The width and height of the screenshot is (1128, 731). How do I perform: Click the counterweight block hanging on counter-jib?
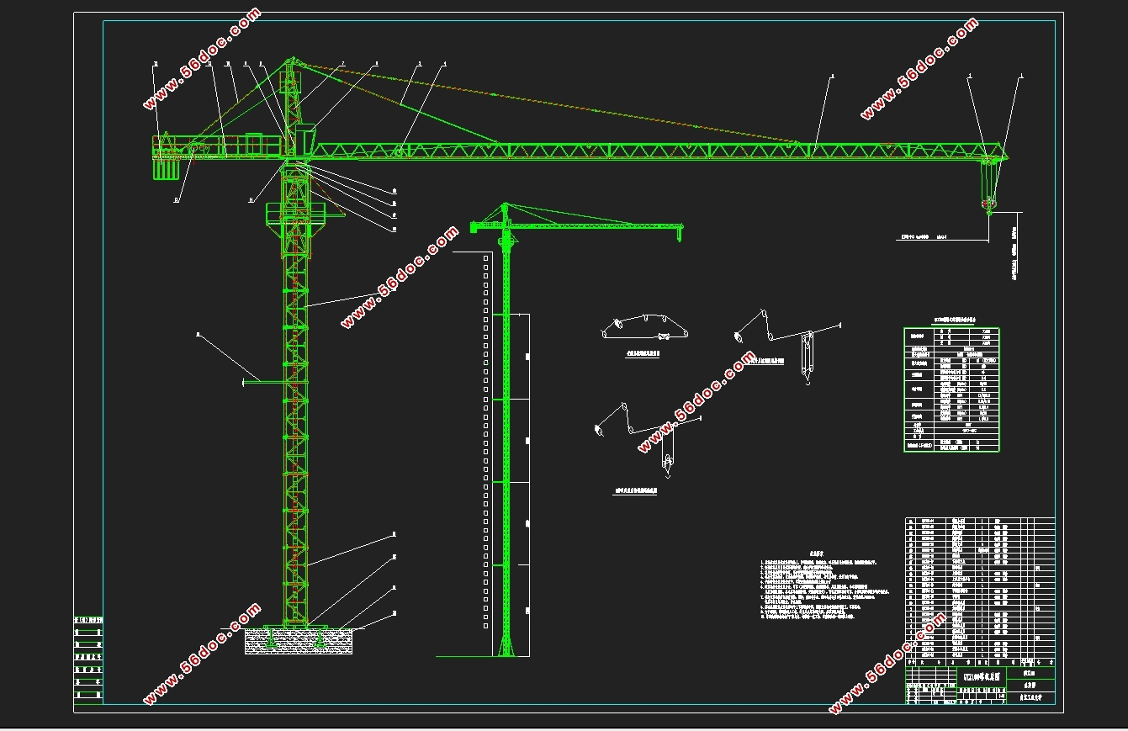[x=166, y=167]
